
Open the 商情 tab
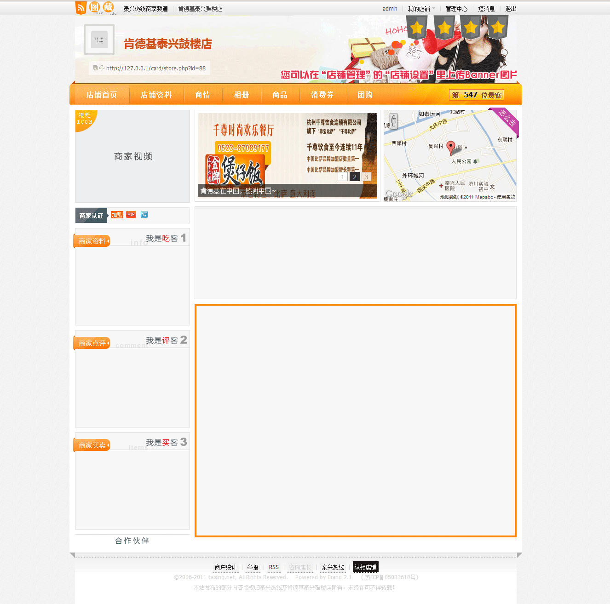pos(202,95)
